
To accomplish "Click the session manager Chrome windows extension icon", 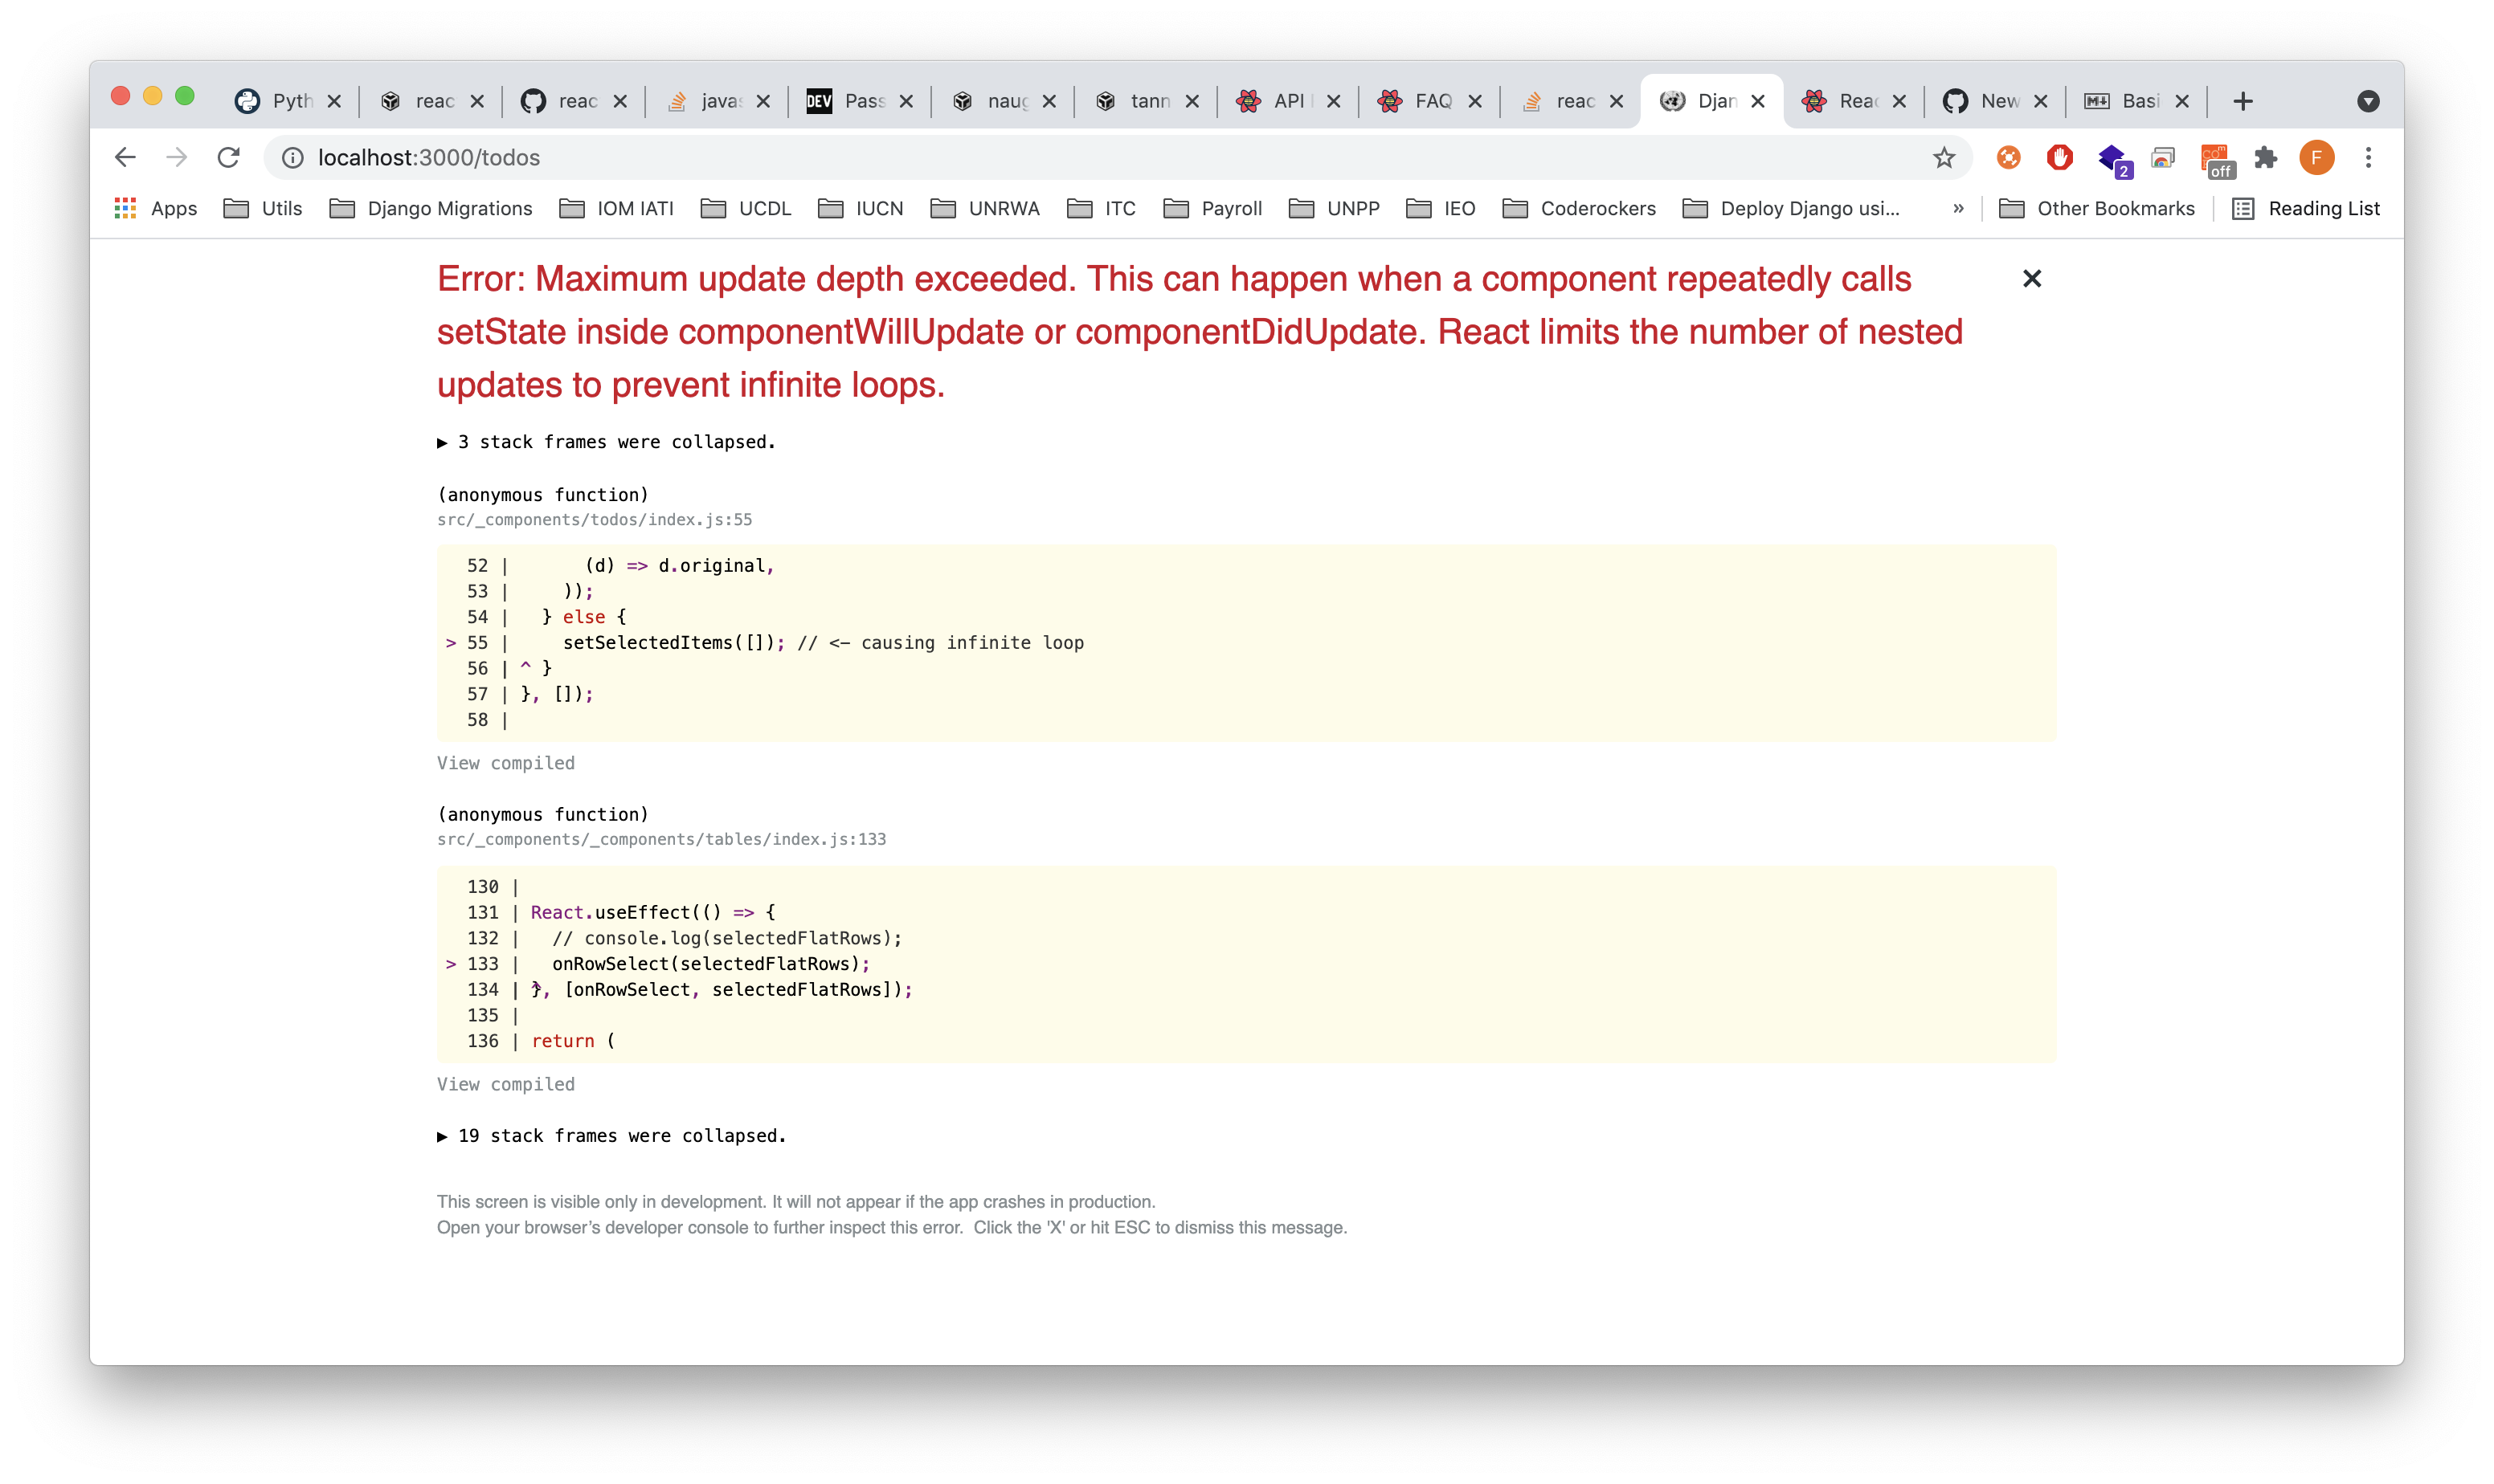I will 2162,158.
